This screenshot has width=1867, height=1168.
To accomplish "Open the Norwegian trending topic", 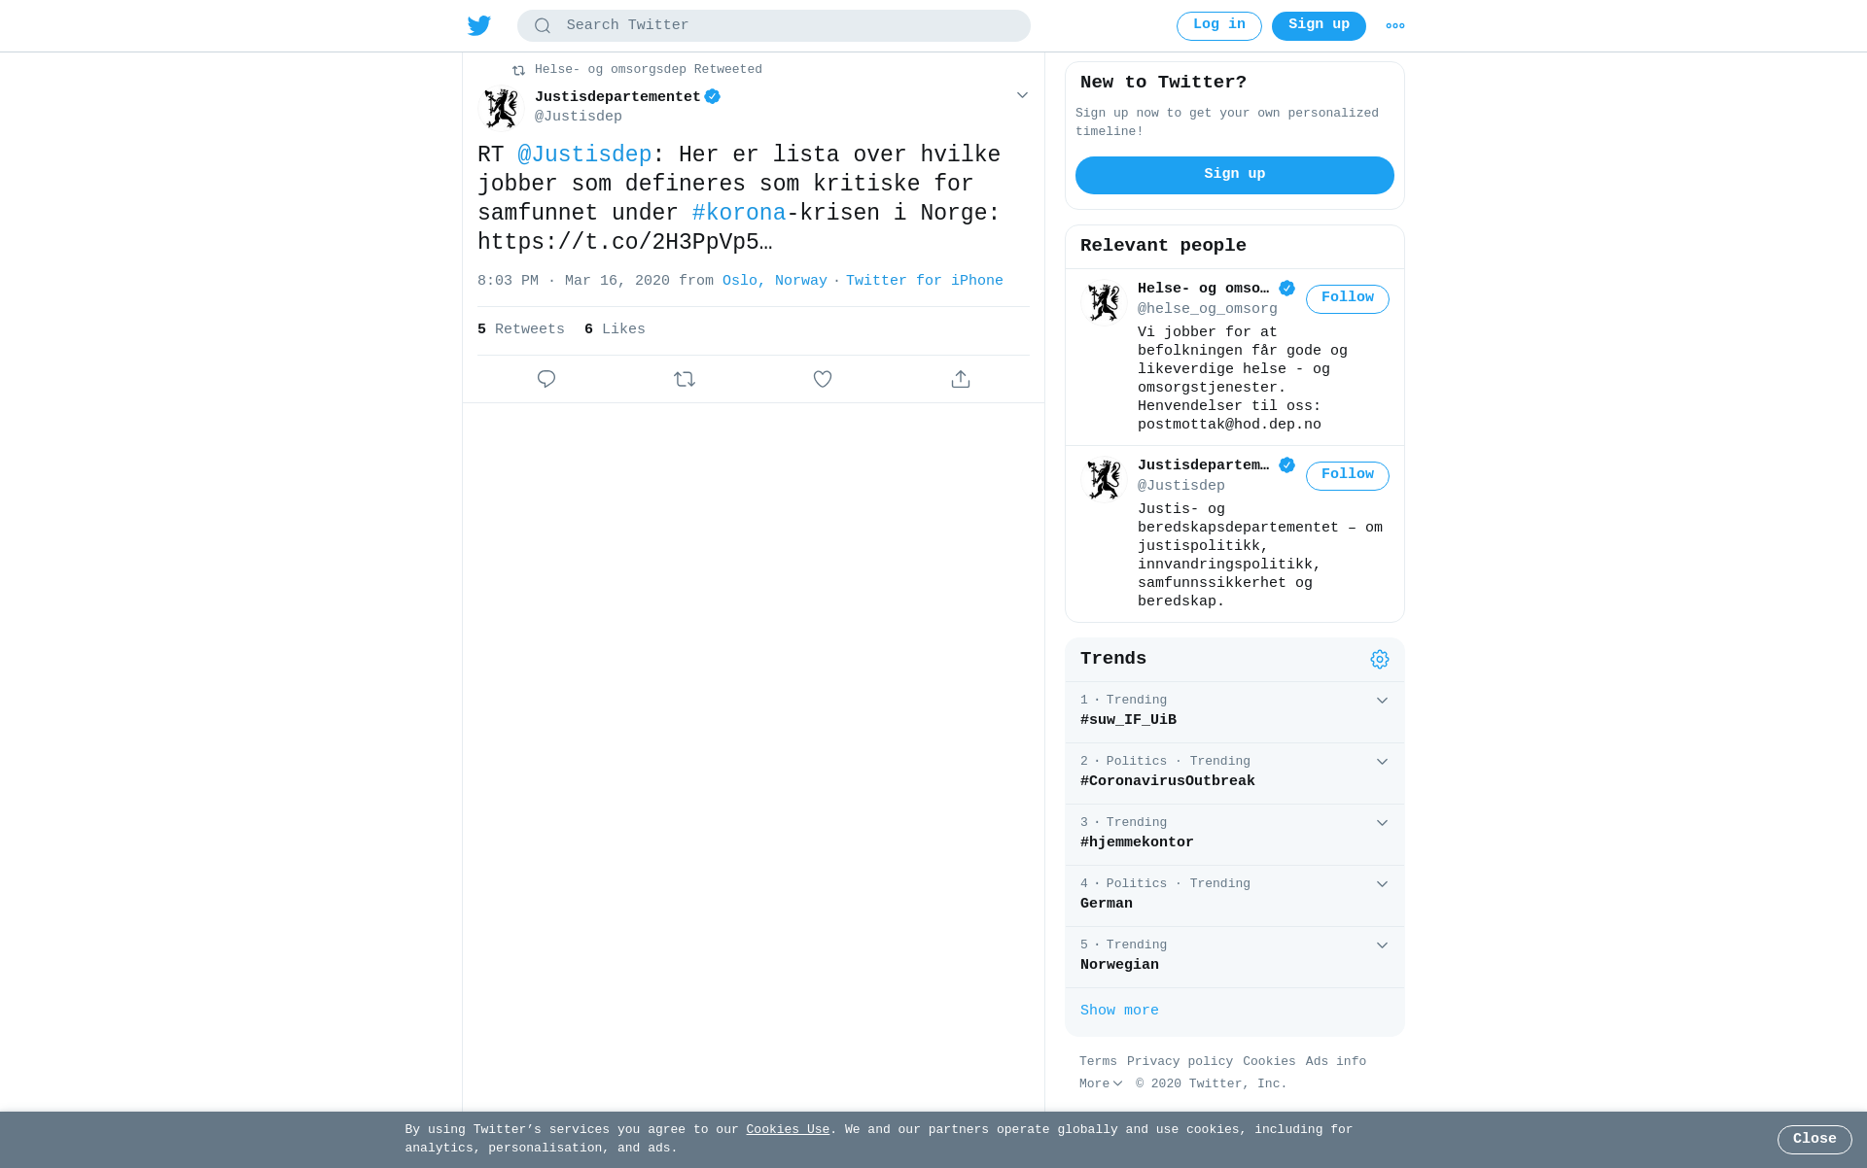I will point(1235,957).
